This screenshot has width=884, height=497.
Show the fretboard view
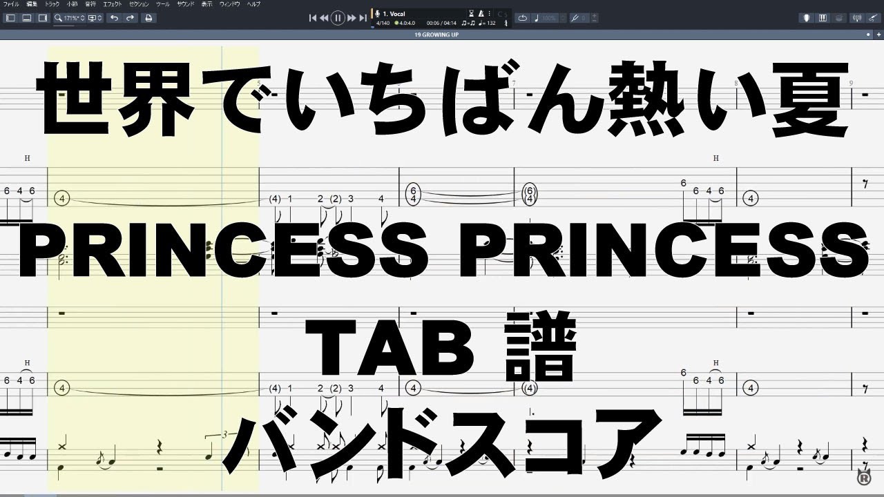807,18
